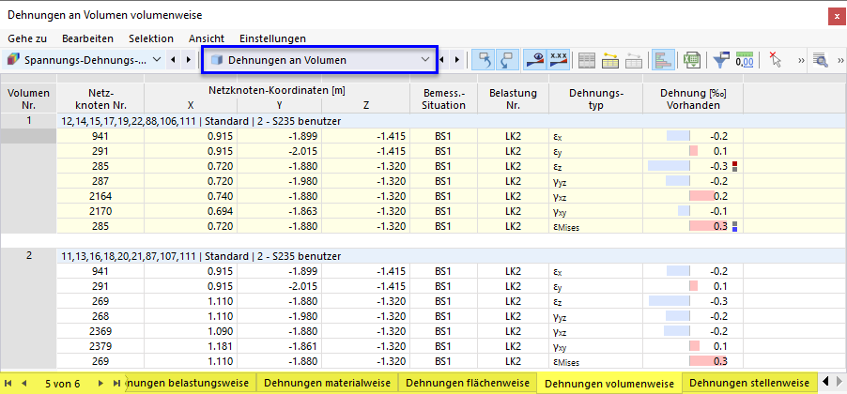Toggle the eye result-display toolbar button
Image resolution: width=847 pixels, height=394 pixels.
533,59
